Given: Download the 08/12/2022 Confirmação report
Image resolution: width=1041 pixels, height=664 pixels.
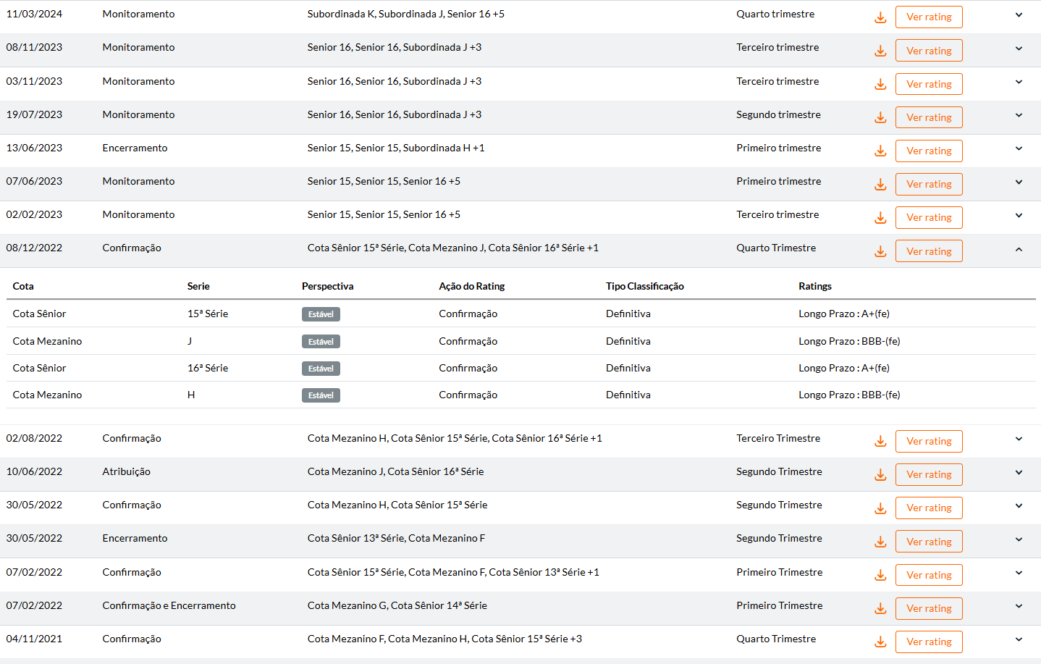Looking at the screenshot, I should pyautogui.click(x=880, y=251).
